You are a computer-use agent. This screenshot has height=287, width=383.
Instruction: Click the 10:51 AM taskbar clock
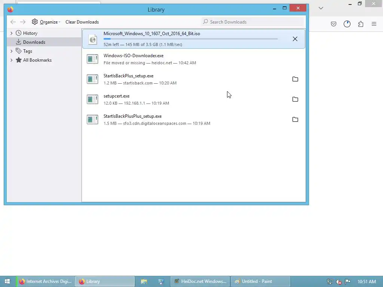pos(367,282)
